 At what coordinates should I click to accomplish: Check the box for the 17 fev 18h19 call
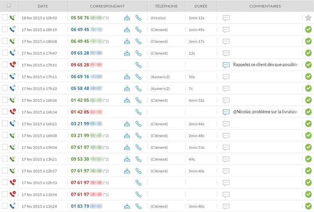pos(5,29)
